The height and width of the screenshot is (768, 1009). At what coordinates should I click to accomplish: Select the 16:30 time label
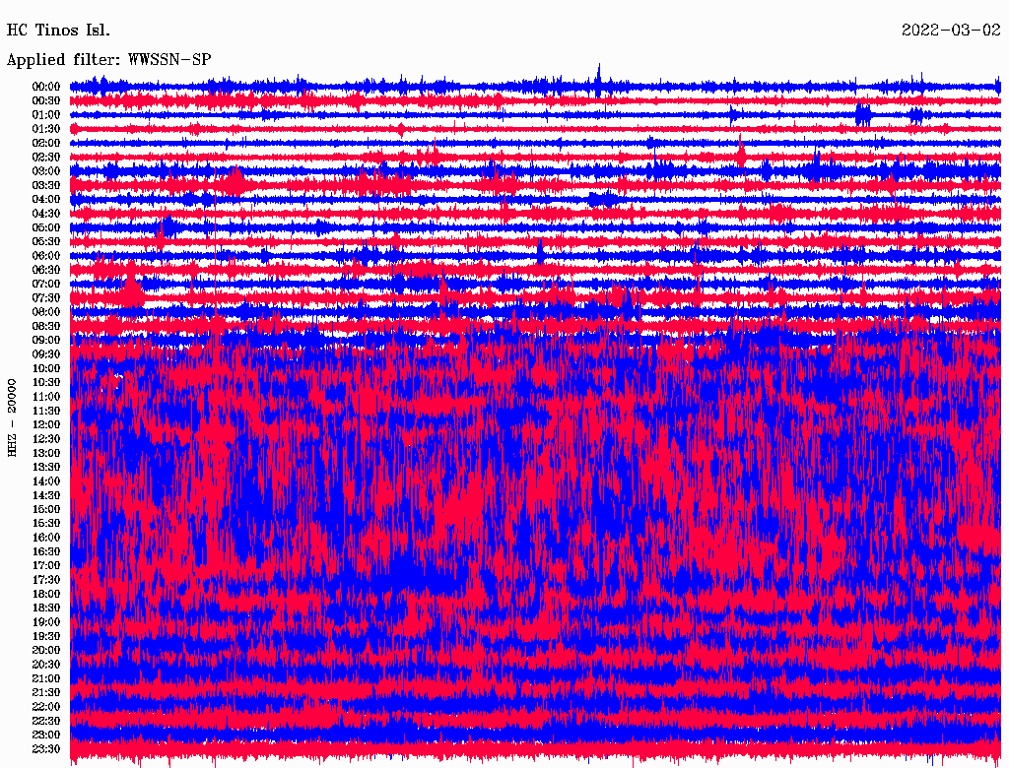pyautogui.click(x=46, y=551)
